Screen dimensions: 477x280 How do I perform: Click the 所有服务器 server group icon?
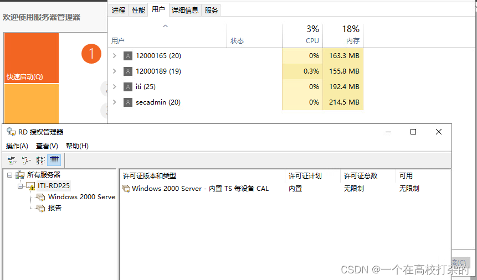pos(20,175)
